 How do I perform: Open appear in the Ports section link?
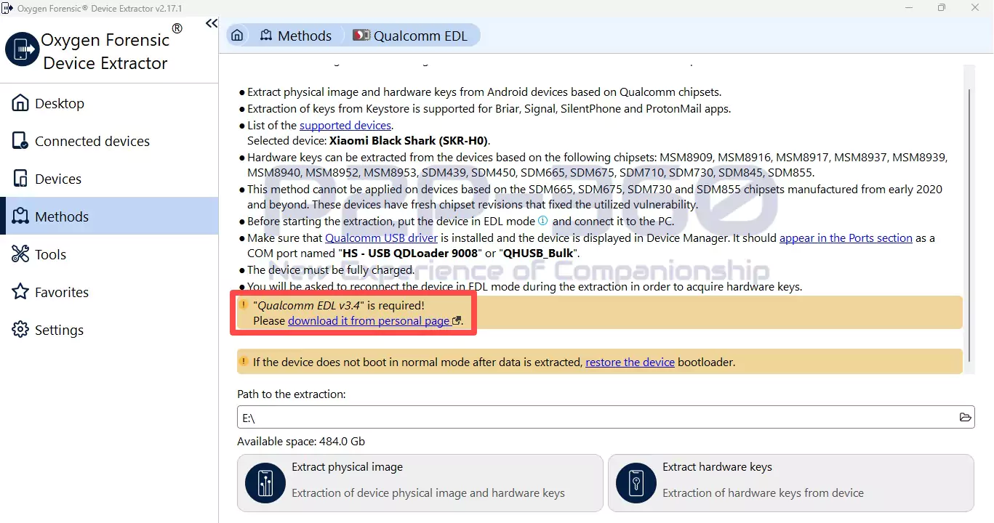846,238
